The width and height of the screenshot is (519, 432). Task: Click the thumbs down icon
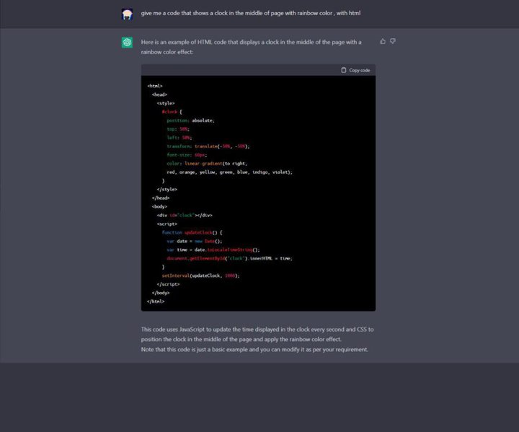click(x=393, y=41)
